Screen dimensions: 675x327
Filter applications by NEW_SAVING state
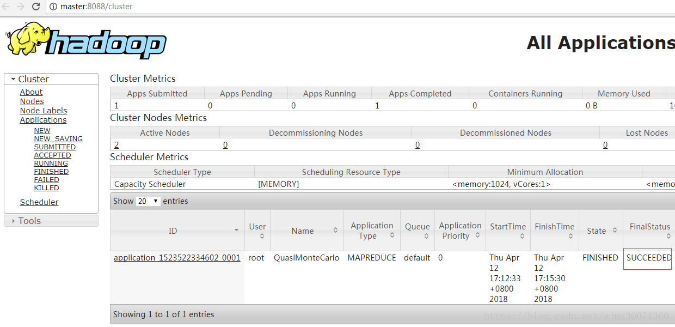pyautogui.click(x=58, y=139)
